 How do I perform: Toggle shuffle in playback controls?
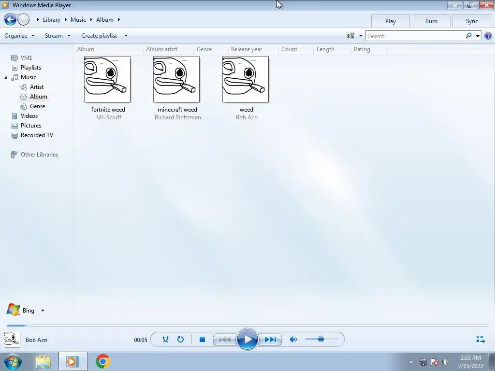point(165,340)
